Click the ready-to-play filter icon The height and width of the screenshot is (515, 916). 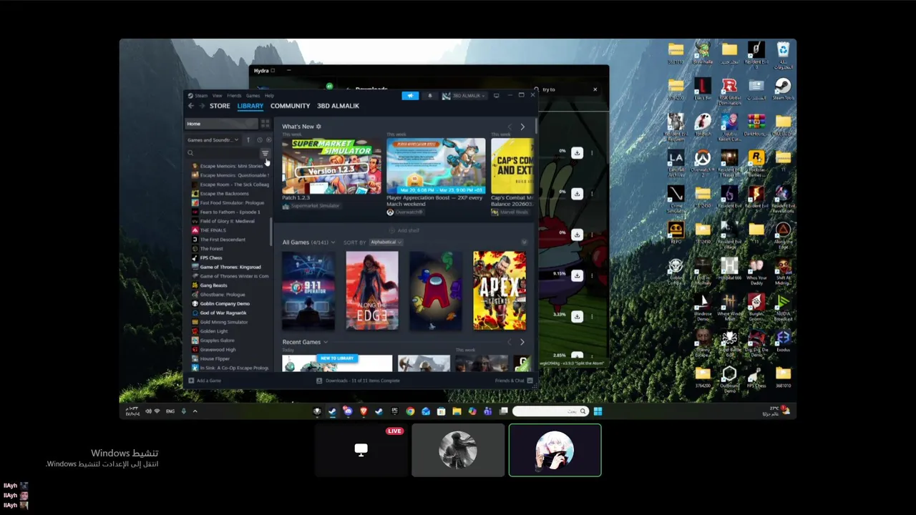269,140
